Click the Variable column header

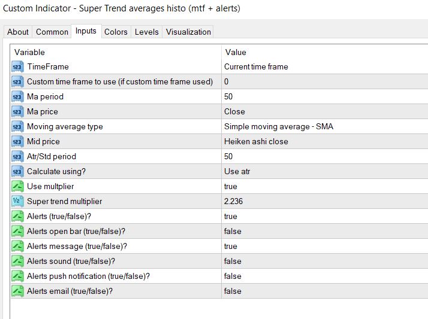coord(114,52)
